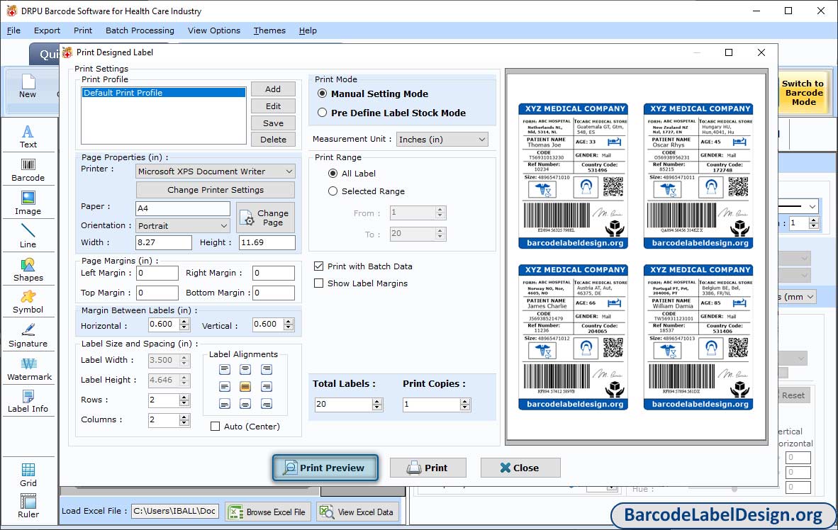The height and width of the screenshot is (530, 838).
Task: Enable Show Label Margins checkbox
Action: point(319,283)
